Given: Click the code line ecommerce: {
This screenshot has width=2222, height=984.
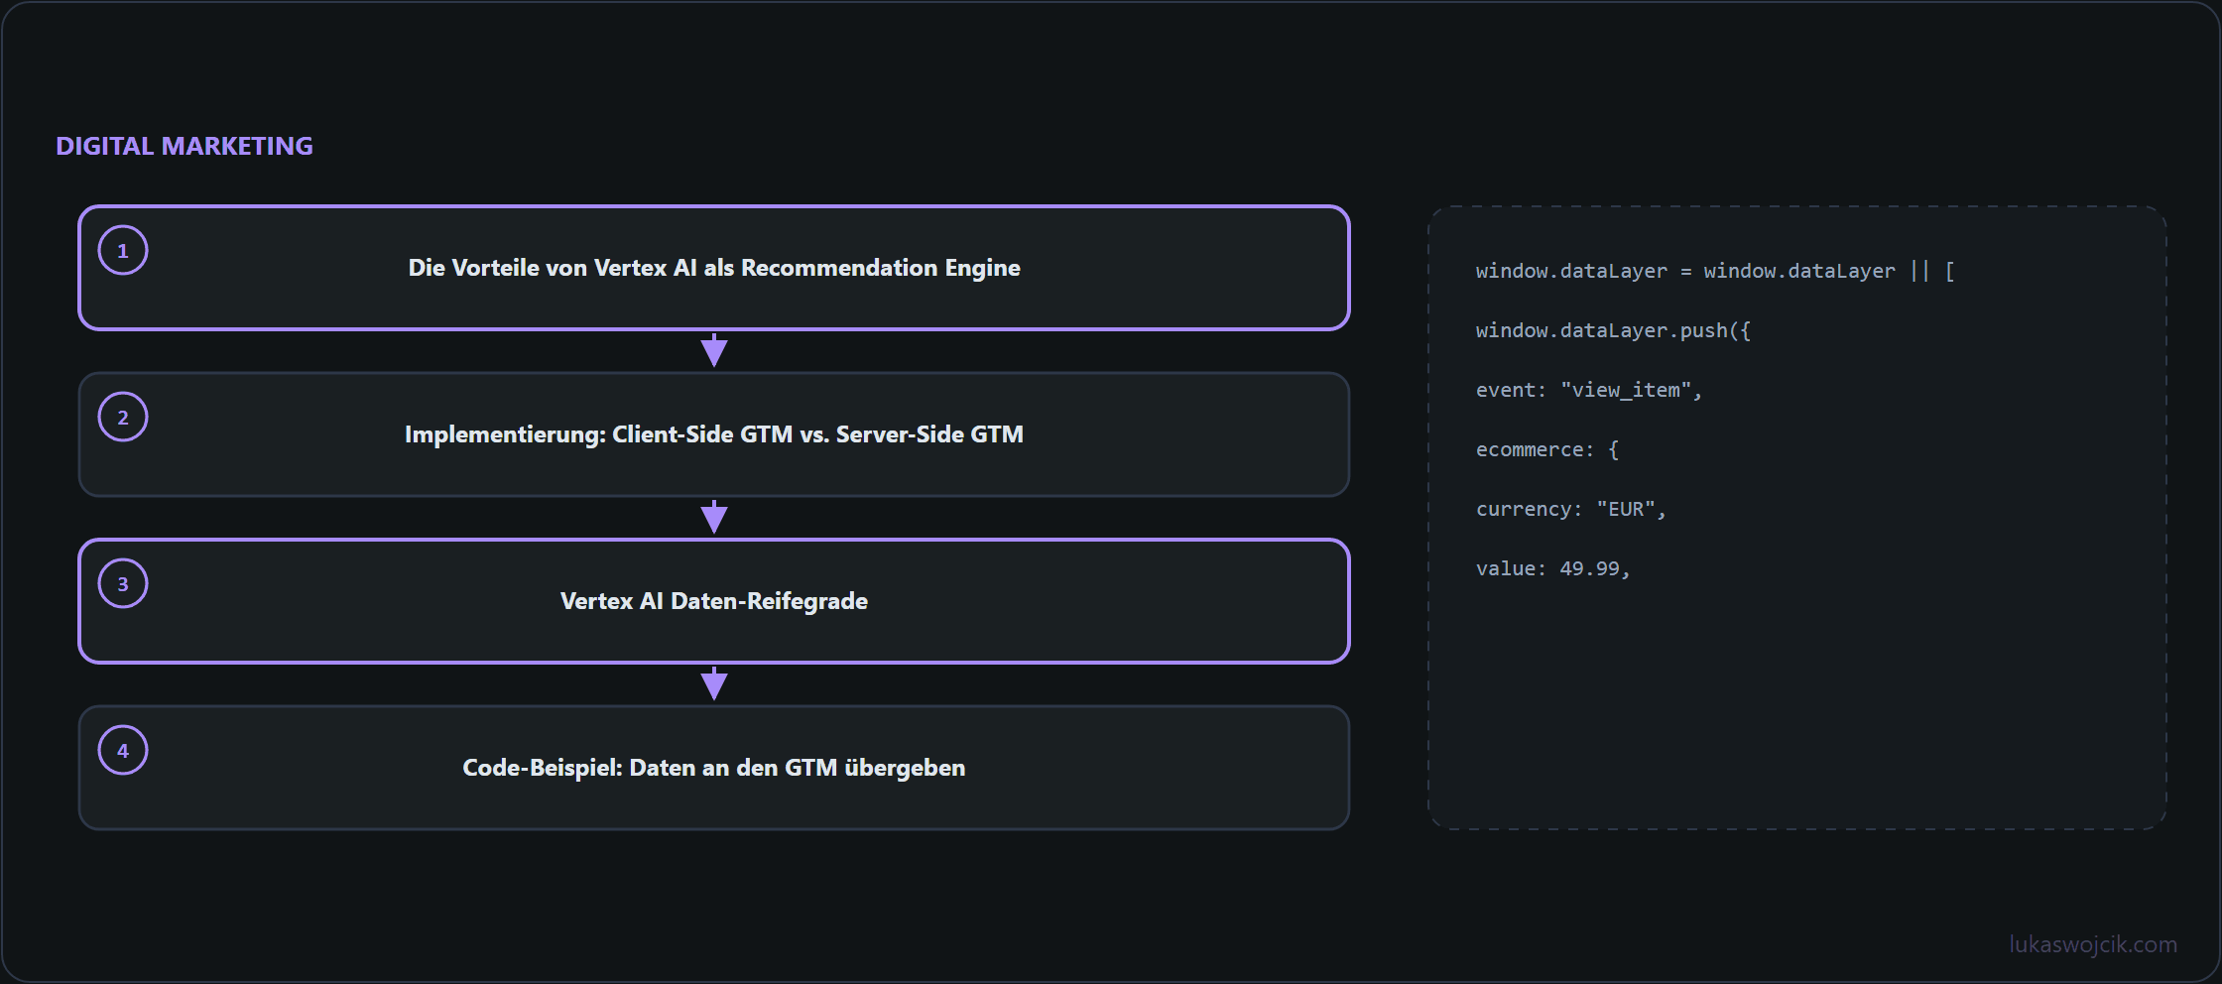Looking at the screenshot, I should tap(1547, 449).
